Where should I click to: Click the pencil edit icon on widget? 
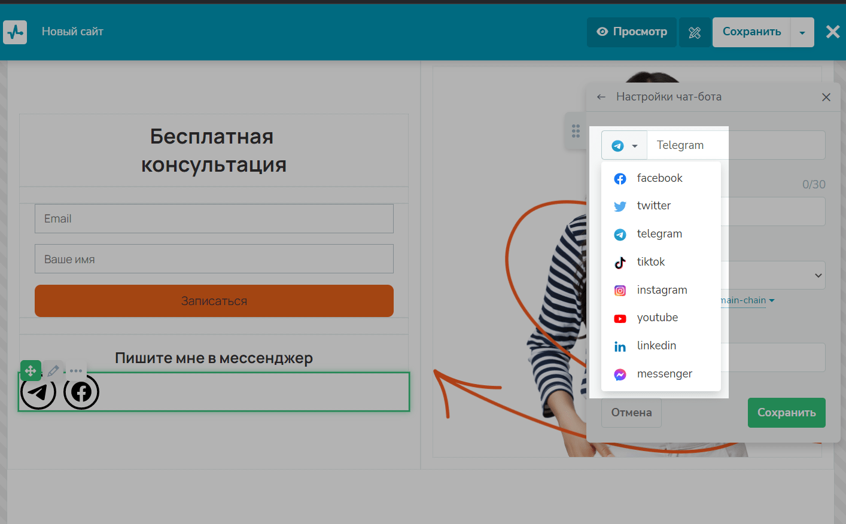pyautogui.click(x=53, y=371)
